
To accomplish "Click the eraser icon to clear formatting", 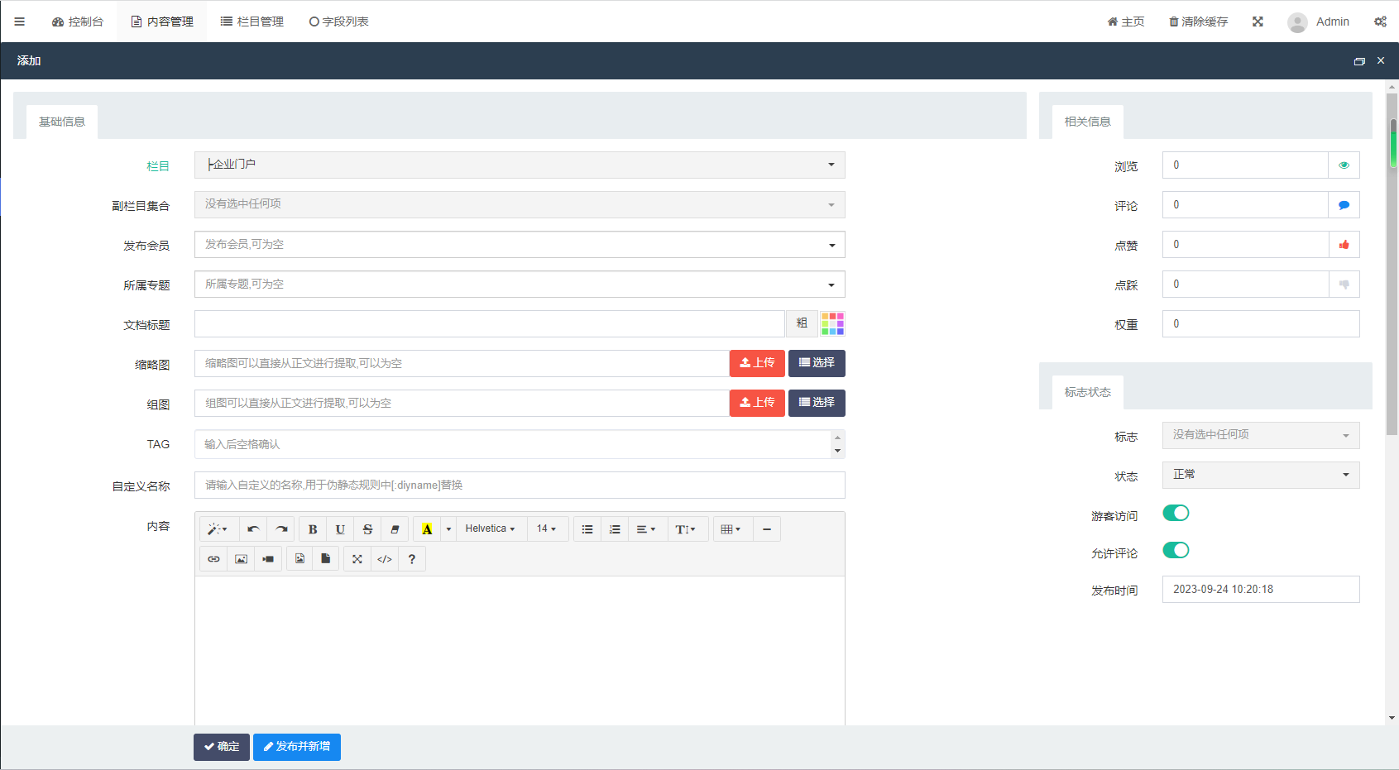I will tap(395, 529).
